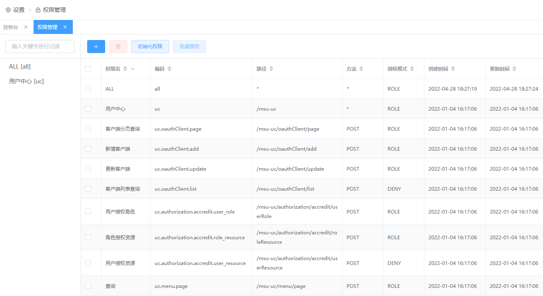Click the keyword filter input field
The height and width of the screenshot is (296, 543).
pos(40,47)
